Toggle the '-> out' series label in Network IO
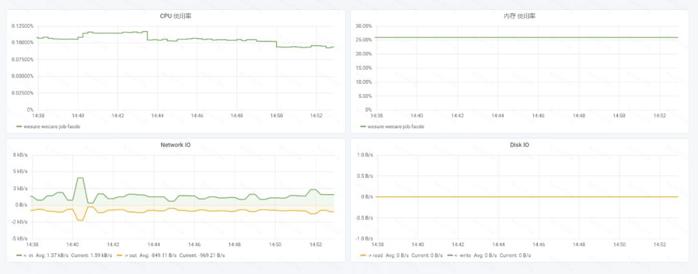This screenshot has width=698, height=274. (x=131, y=255)
